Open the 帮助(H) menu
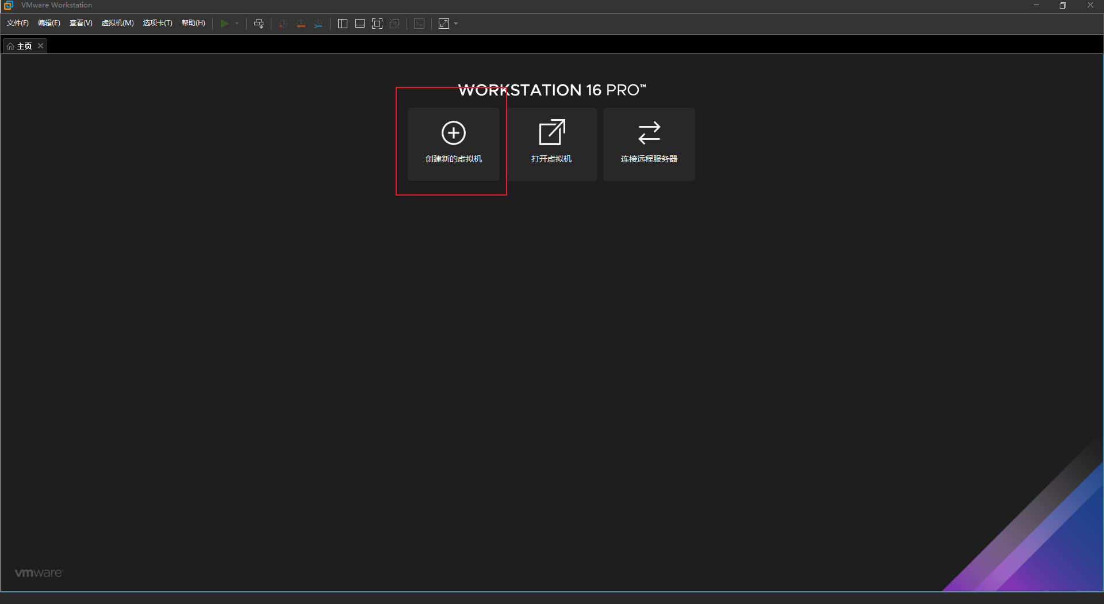The image size is (1104, 604). [193, 23]
